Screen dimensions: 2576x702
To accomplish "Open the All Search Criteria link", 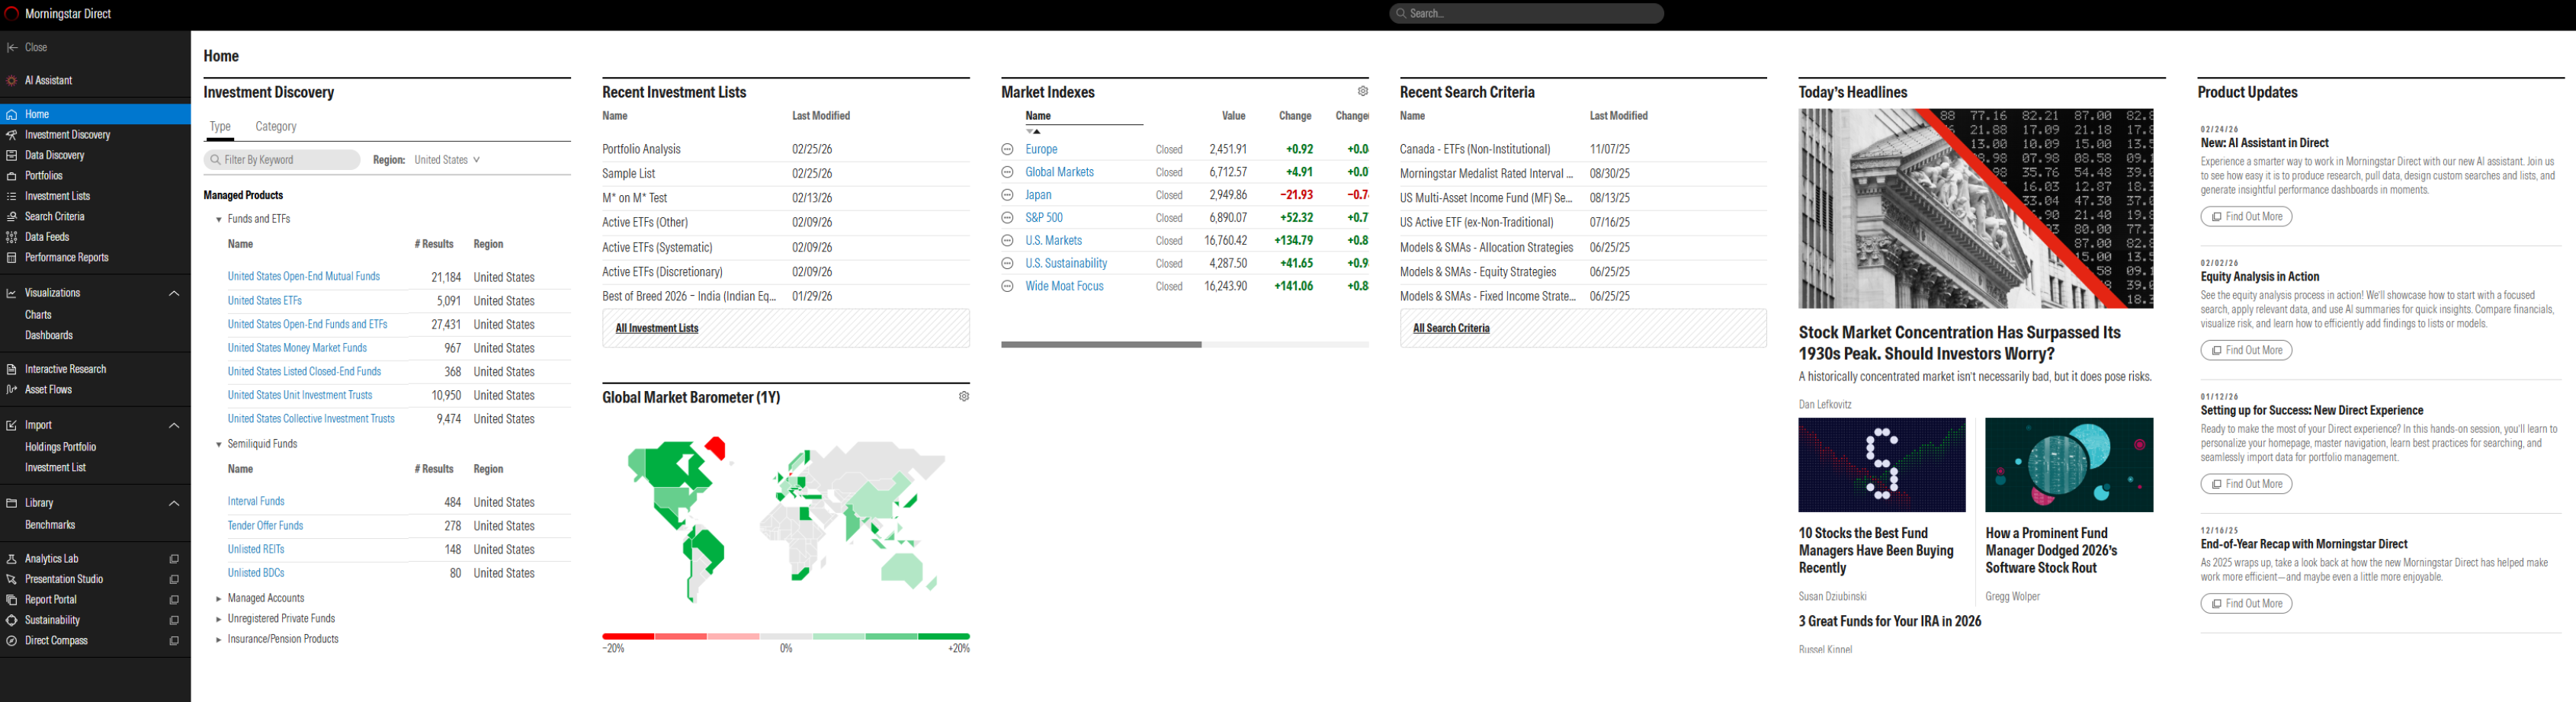I will click(1451, 329).
